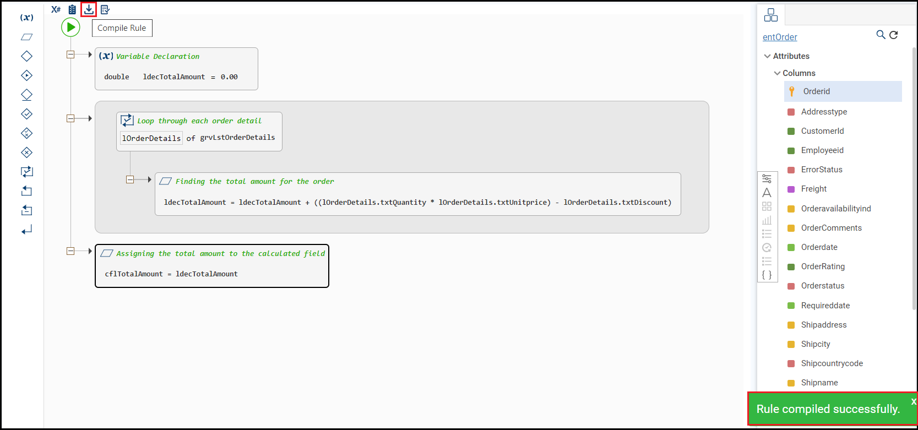
Task: Pick the loop tool in left sidebar
Action: point(26,172)
